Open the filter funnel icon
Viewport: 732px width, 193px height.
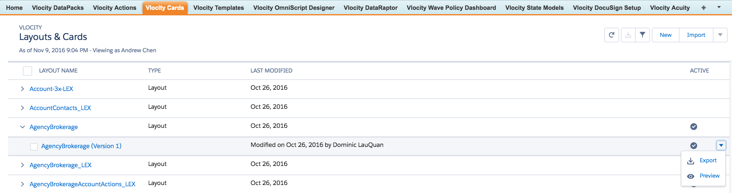[643, 35]
